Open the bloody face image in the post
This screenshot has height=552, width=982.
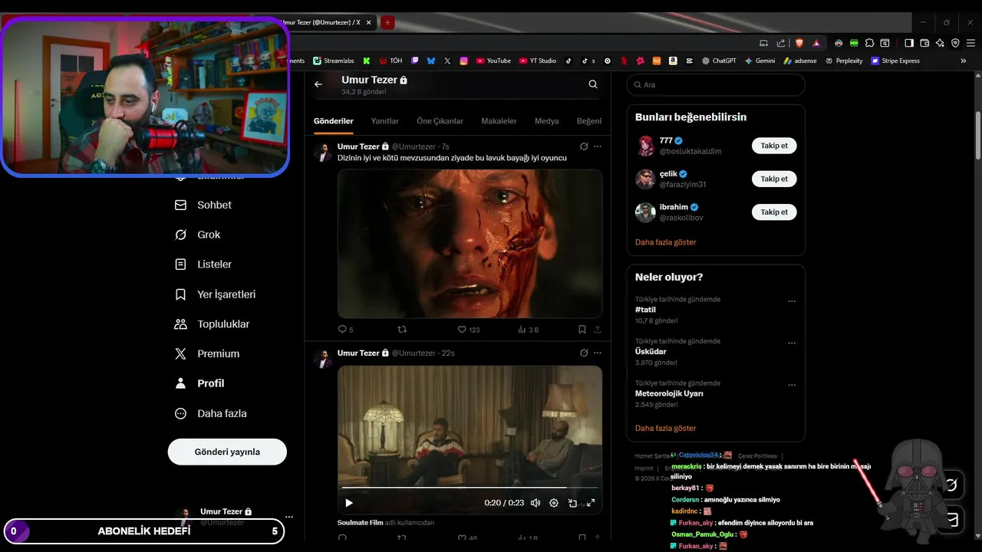[470, 243]
